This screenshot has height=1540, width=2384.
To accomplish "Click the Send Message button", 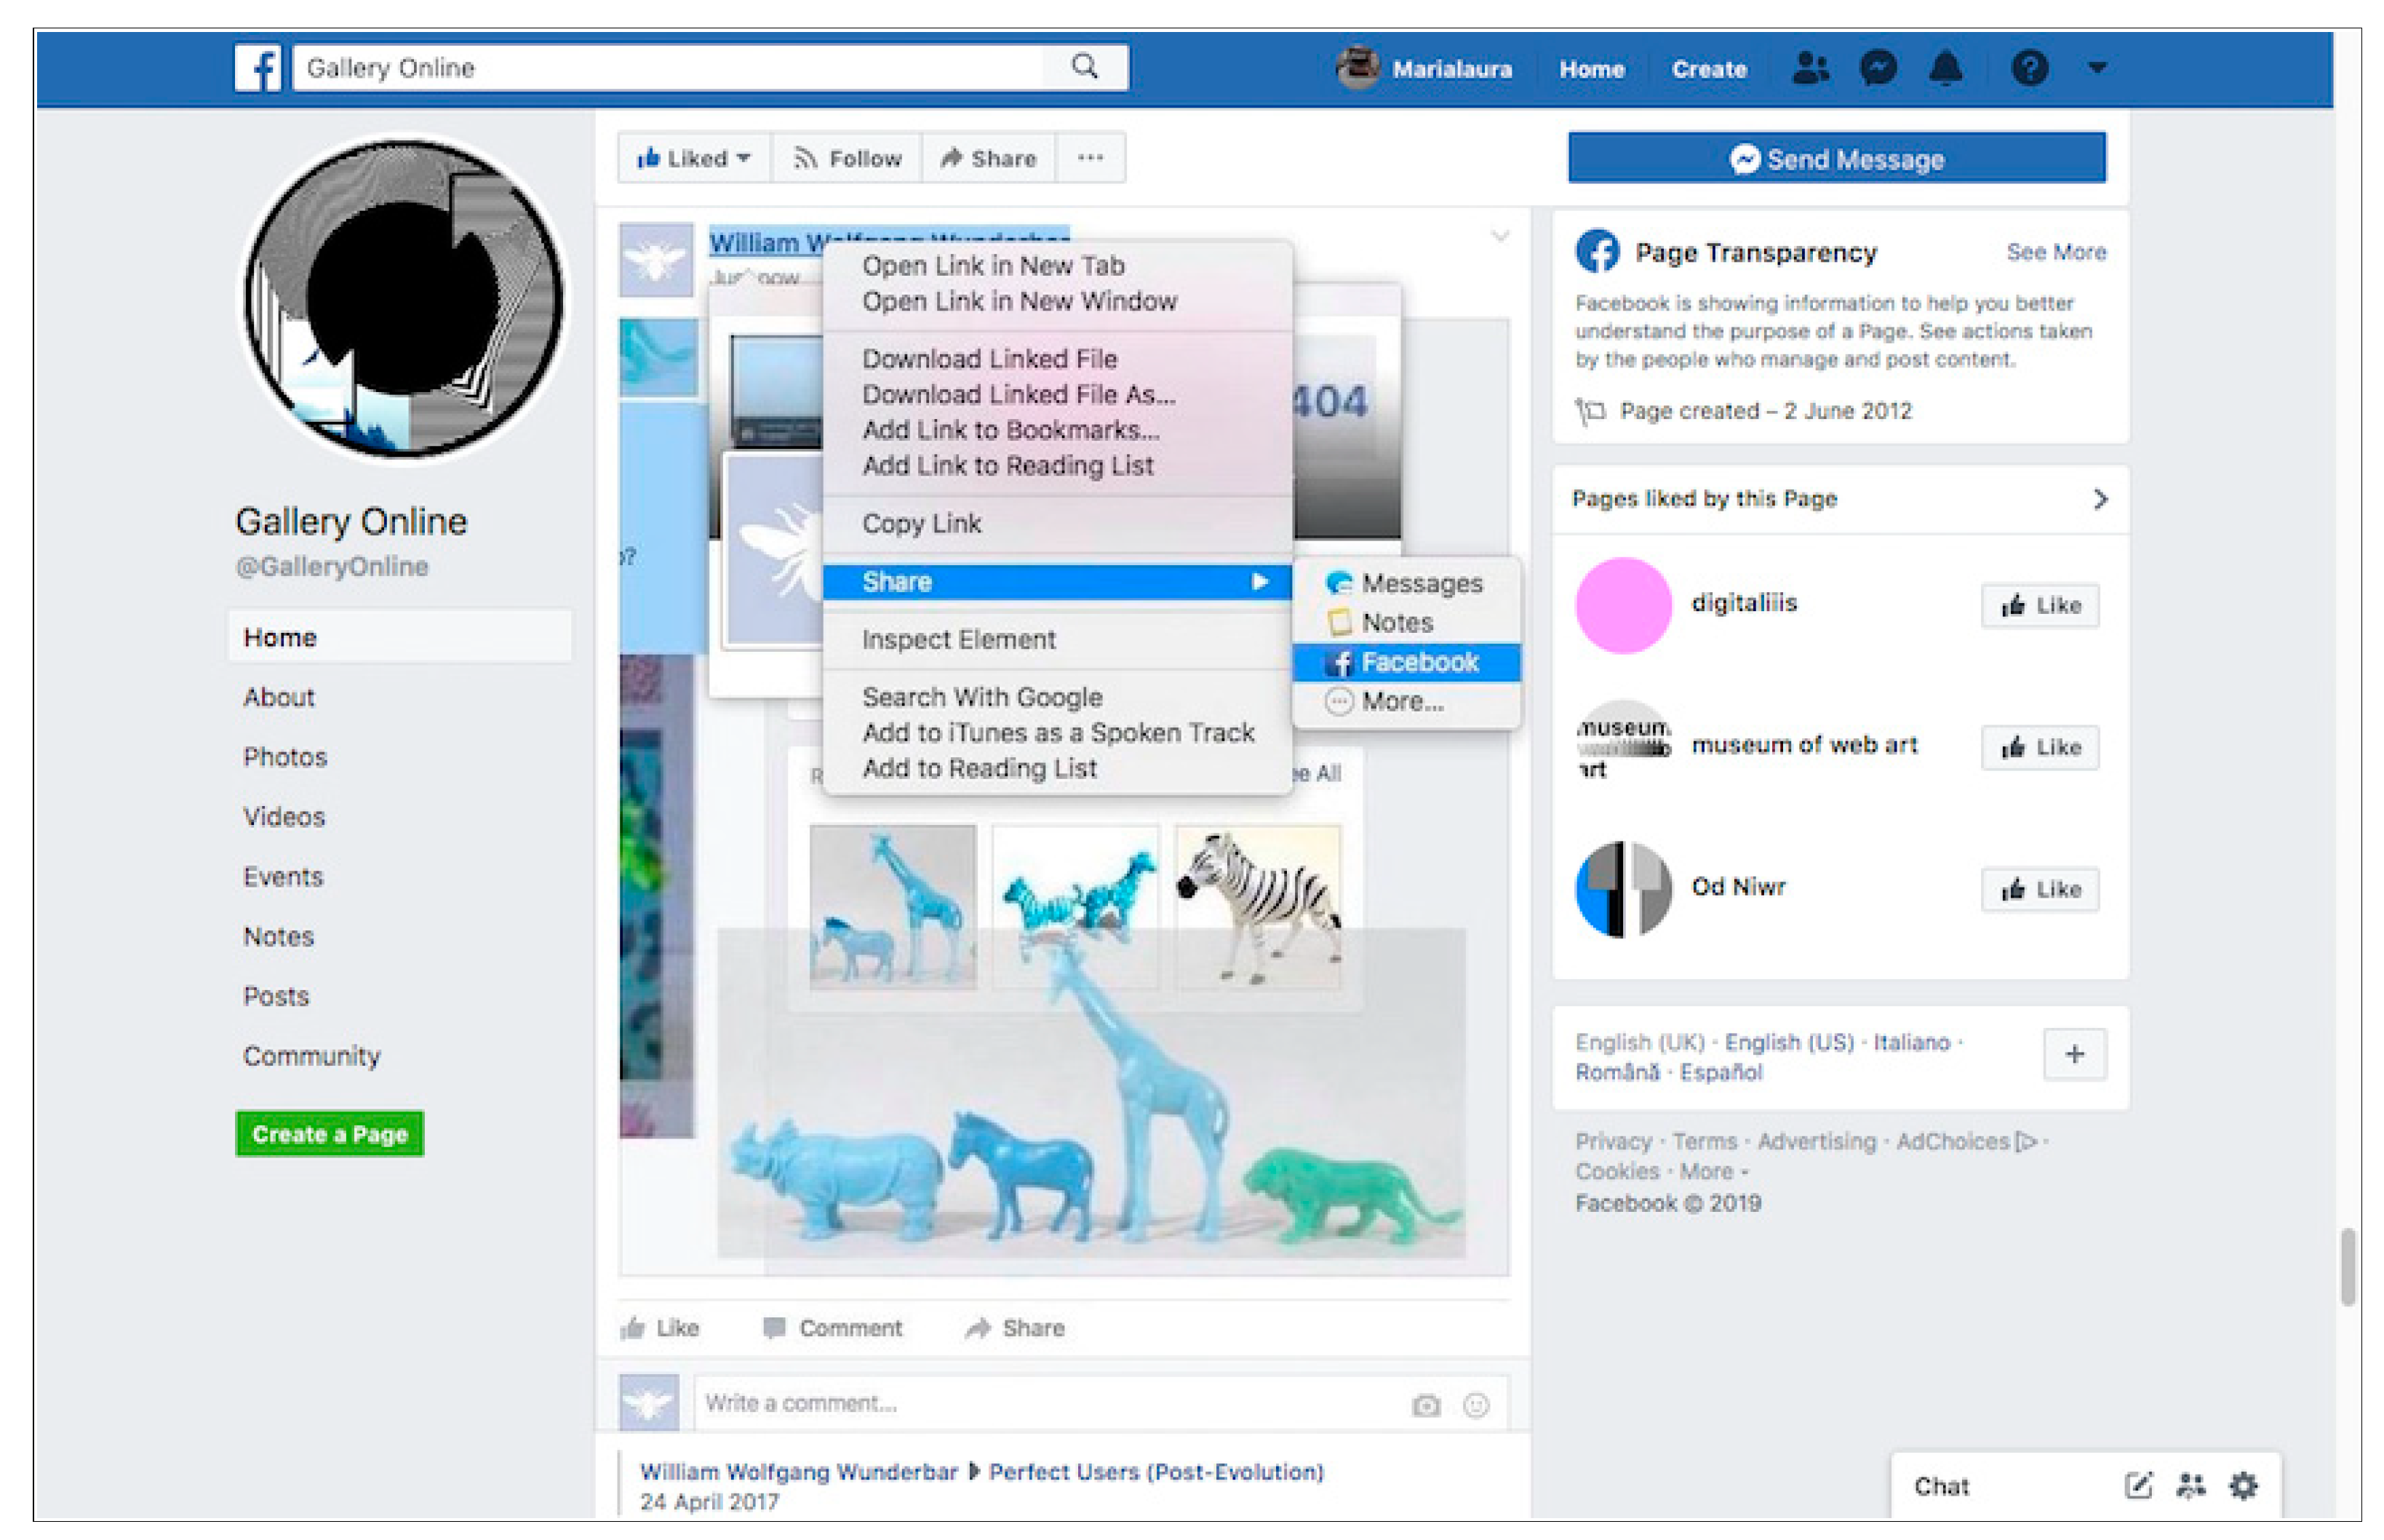I will pos(1836,159).
